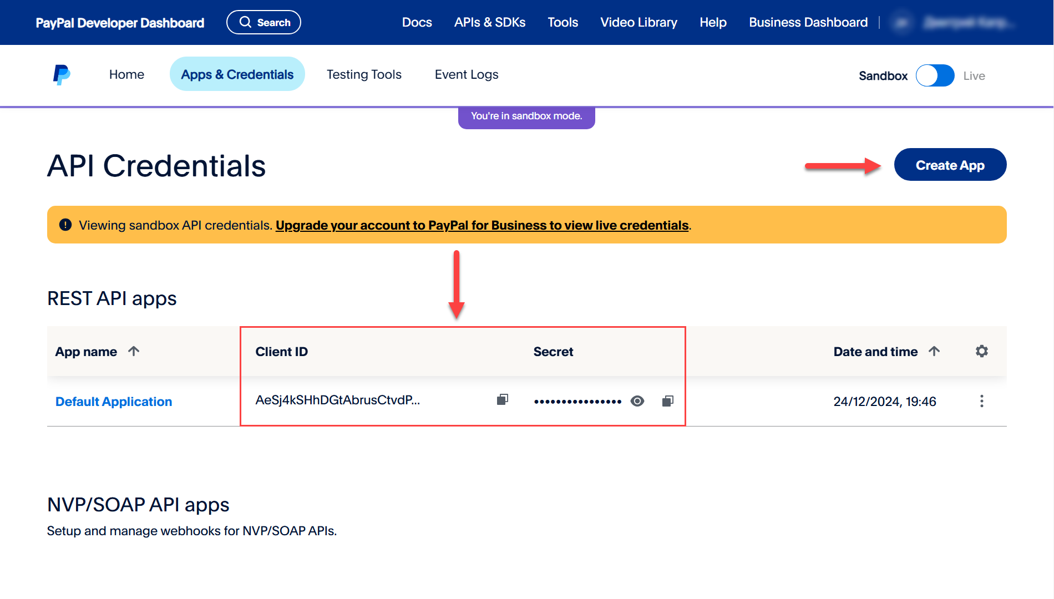Screen dimensions: 1054x599
Task: Open Tools menu
Action: 563,22
